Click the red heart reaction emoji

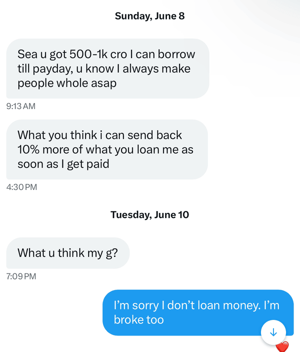(282, 346)
